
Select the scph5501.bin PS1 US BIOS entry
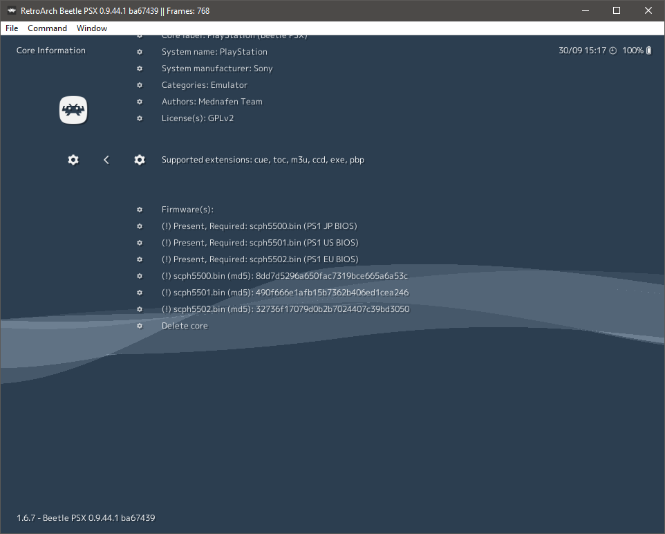click(259, 243)
